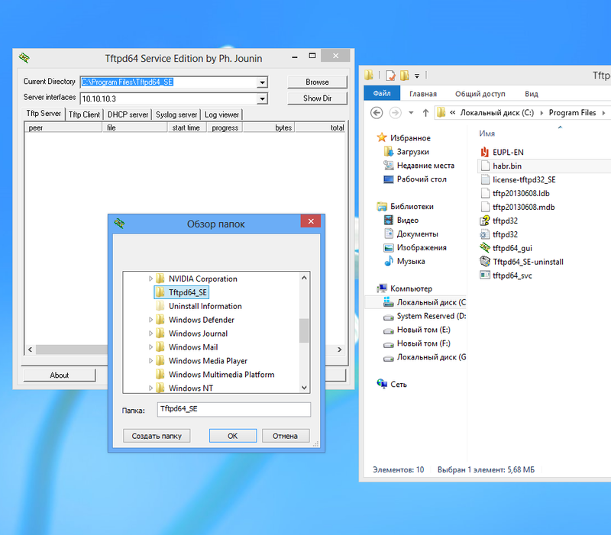
Task: Click the NVIDIA Corporation folder icon
Action: pyautogui.click(x=160, y=279)
